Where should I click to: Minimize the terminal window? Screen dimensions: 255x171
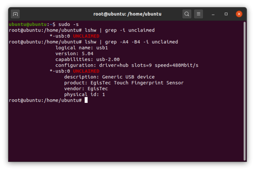pyautogui.click(x=214, y=14)
